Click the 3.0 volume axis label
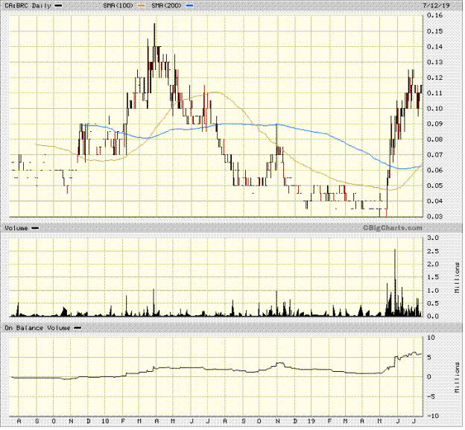The height and width of the screenshot is (430, 465). [432, 237]
